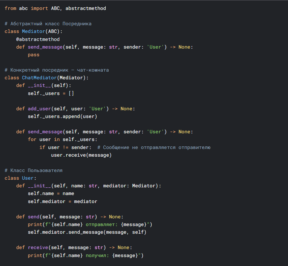
Task: Click the 'self.mediator = mediator' line
Action: pyautogui.click(x=62, y=201)
